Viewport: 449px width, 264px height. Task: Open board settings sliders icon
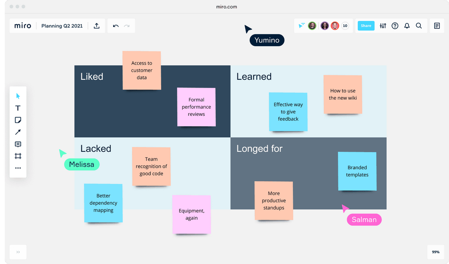[383, 26]
